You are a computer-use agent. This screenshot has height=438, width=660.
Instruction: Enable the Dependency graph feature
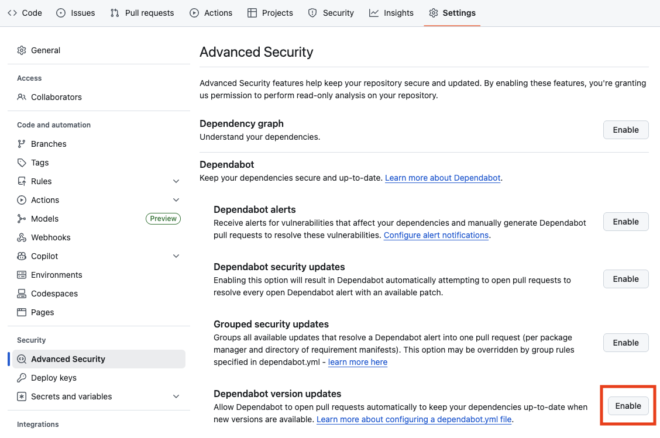[625, 130]
